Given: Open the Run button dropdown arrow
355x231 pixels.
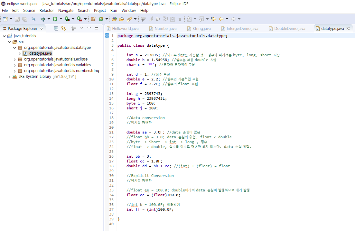Looking at the screenshot, I should point(61,19).
